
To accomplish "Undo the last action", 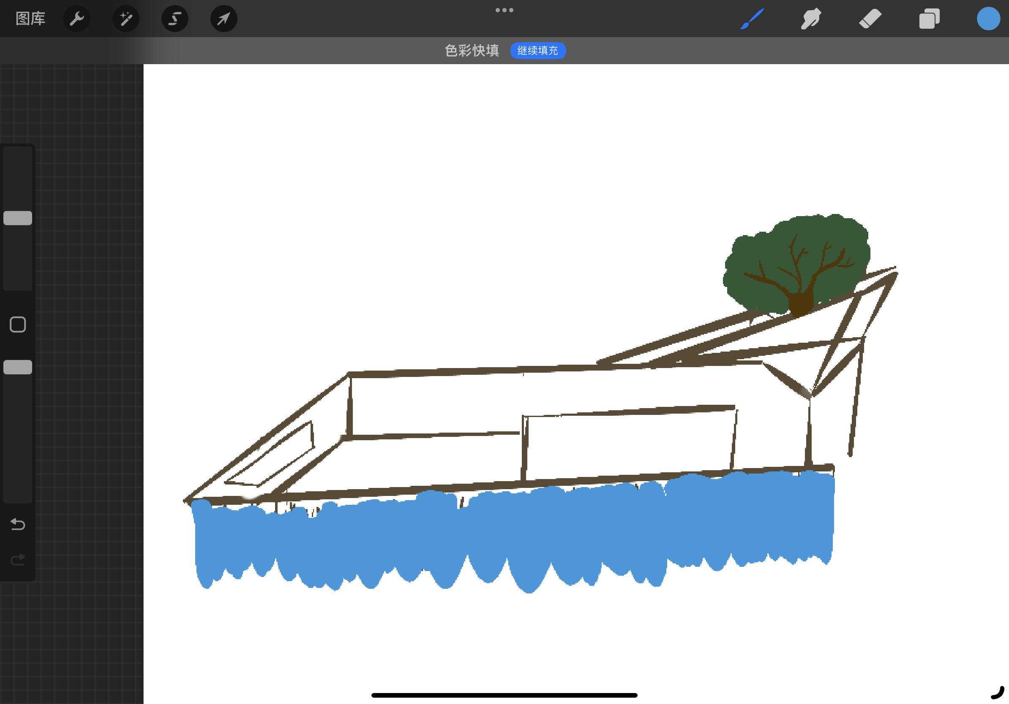I will tap(18, 524).
